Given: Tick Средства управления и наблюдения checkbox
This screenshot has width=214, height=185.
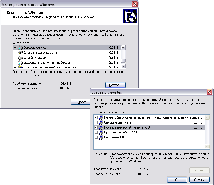Looking at the screenshot, I should 15,63.
